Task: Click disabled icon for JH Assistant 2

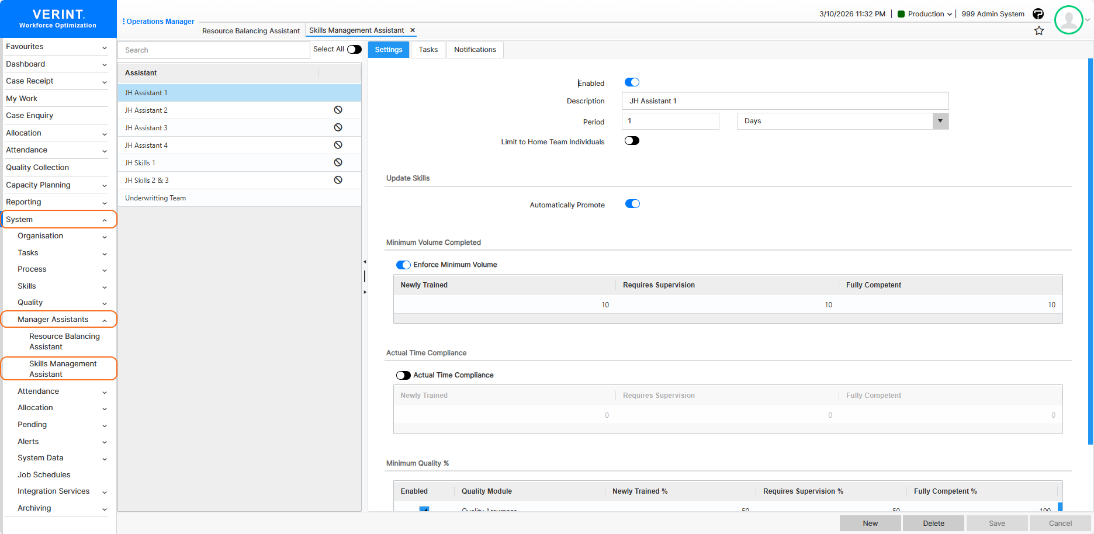Action: pos(338,110)
